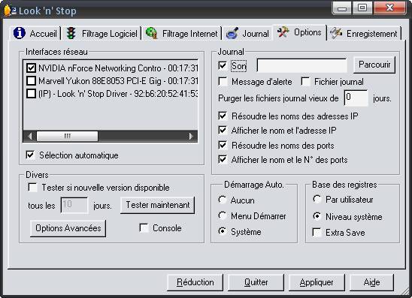Click the purge days input field
This screenshot has width=412, height=298.
pos(356,98)
